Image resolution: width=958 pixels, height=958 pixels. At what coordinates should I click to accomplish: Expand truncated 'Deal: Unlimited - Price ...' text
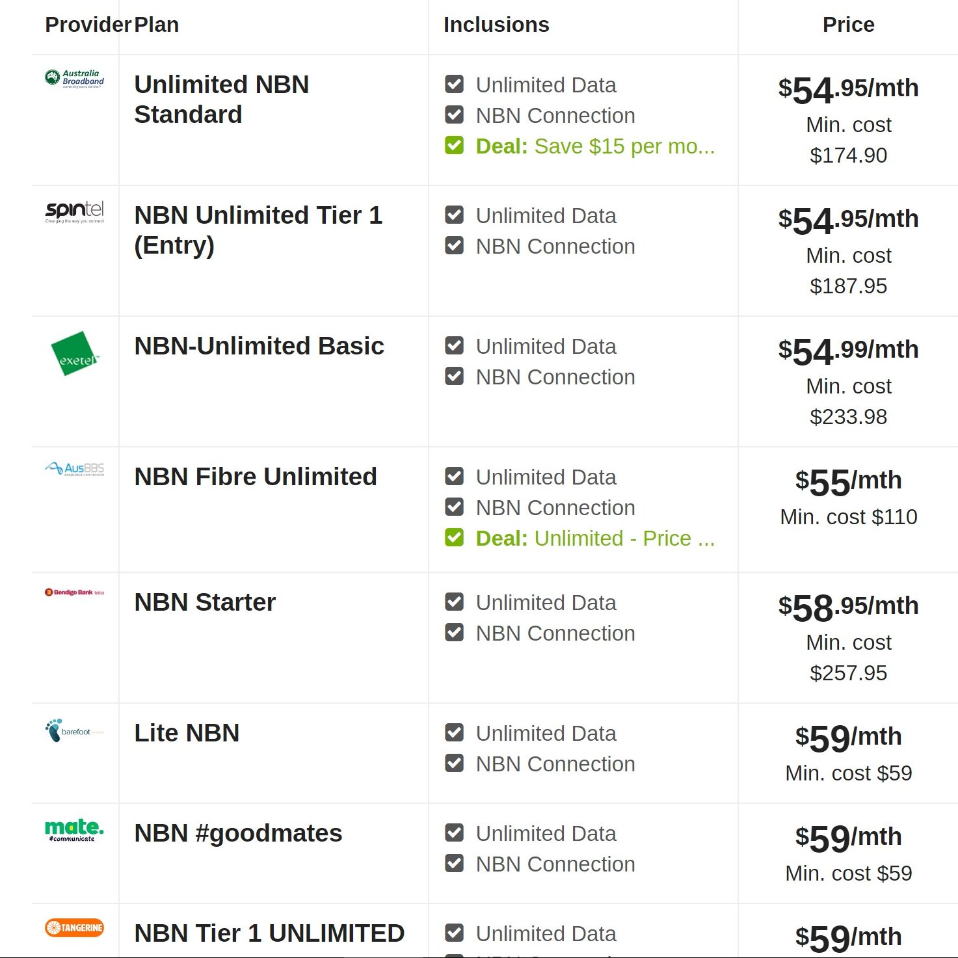coord(594,539)
